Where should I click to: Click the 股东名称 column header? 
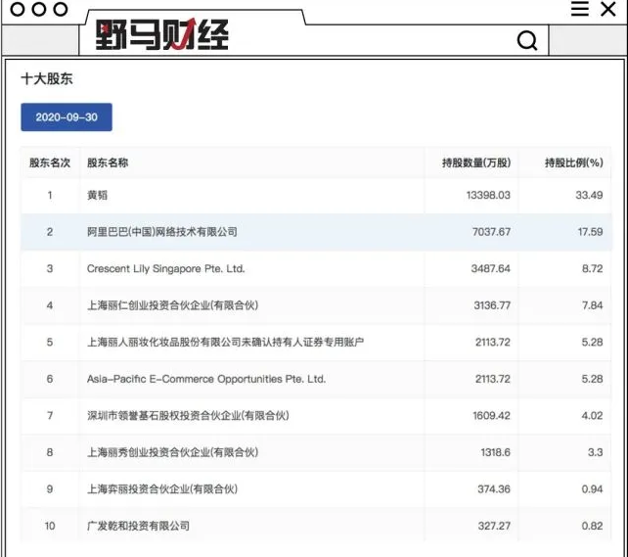[x=108, y=162]
